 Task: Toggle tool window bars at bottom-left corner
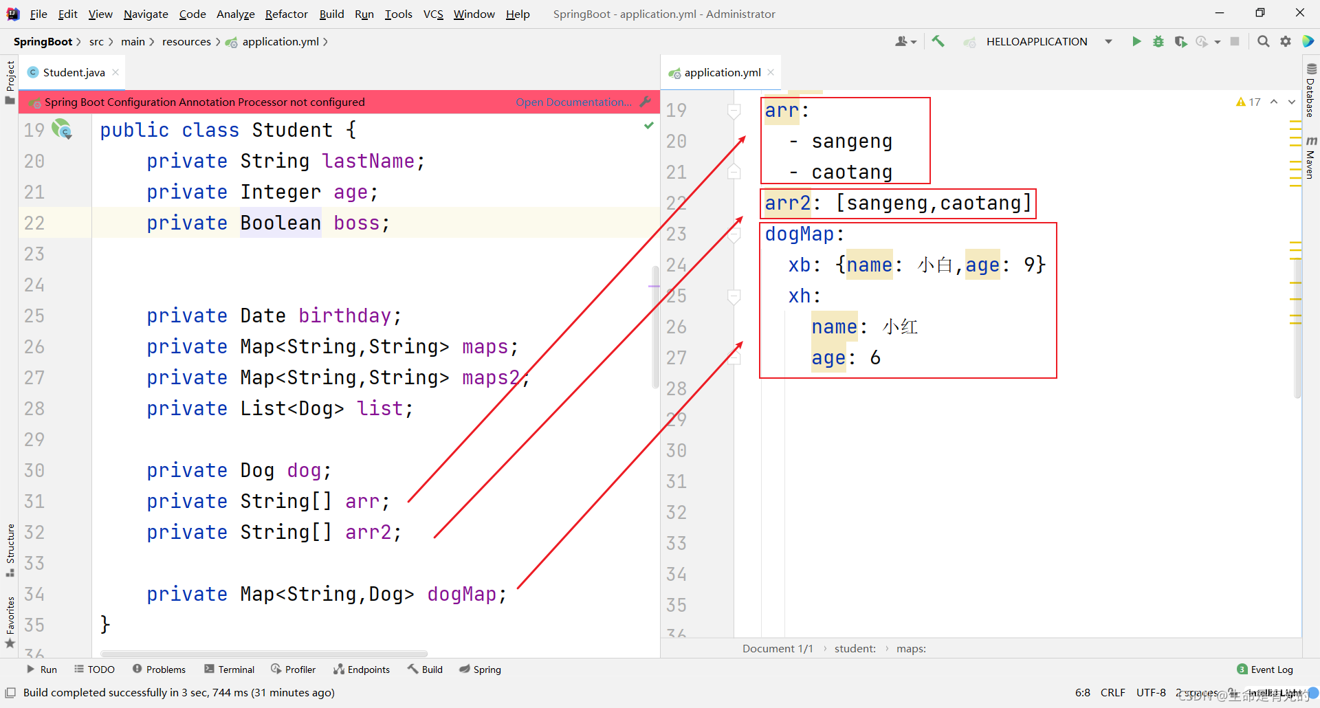pyautogui.click(x=10, y=693)
